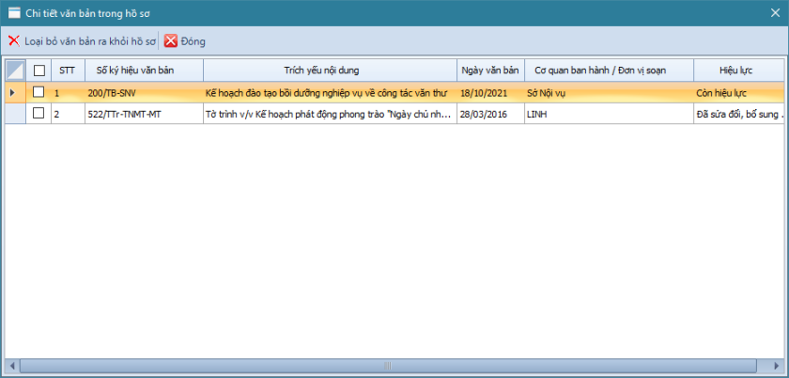Select the Sở Nội vụ cell
The image size is (789, 378).
click(608, 93)
